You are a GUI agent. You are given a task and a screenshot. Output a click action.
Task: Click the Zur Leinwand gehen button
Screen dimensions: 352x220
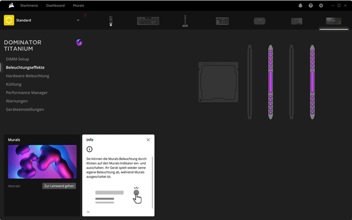[59, 186]
